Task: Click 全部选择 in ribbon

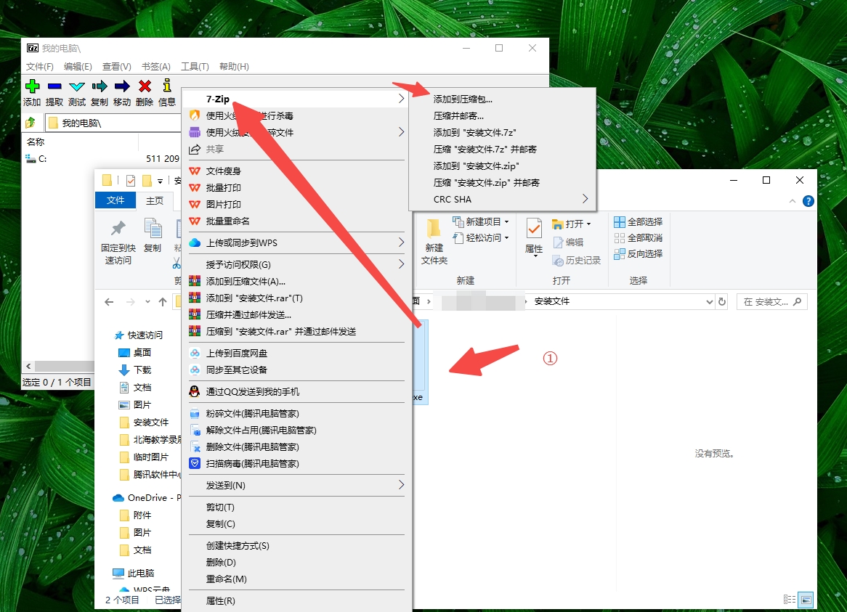Action: coord(639,222)
